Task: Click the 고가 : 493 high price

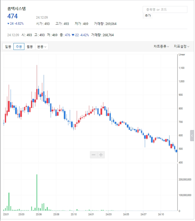Action: tap(62, 24)
